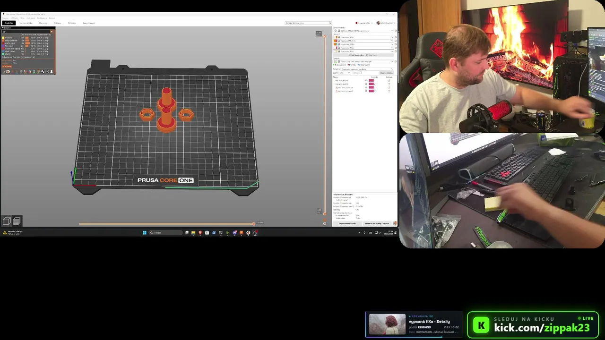Switch to the Filamenty tab
Image resolution: width=605 pixels, height=340 pixels.
tap(43, 23)
